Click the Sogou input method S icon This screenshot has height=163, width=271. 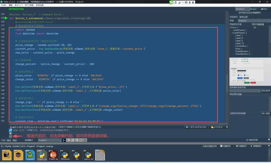point(171,2)
